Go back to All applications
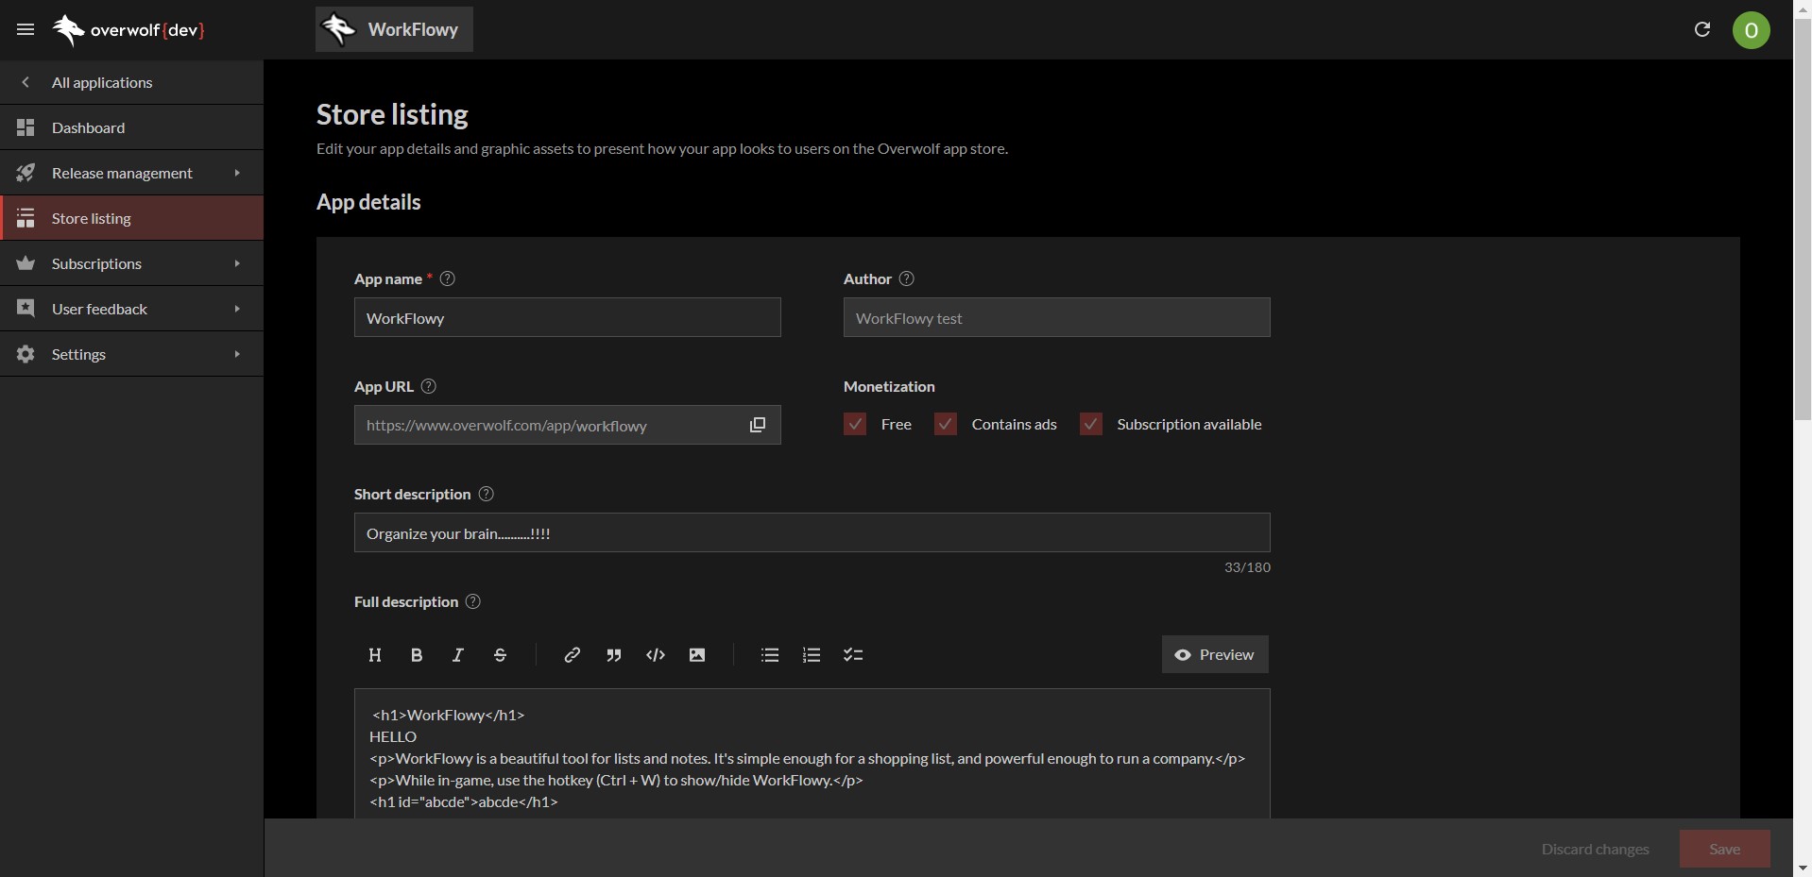 tap(131, 82)
